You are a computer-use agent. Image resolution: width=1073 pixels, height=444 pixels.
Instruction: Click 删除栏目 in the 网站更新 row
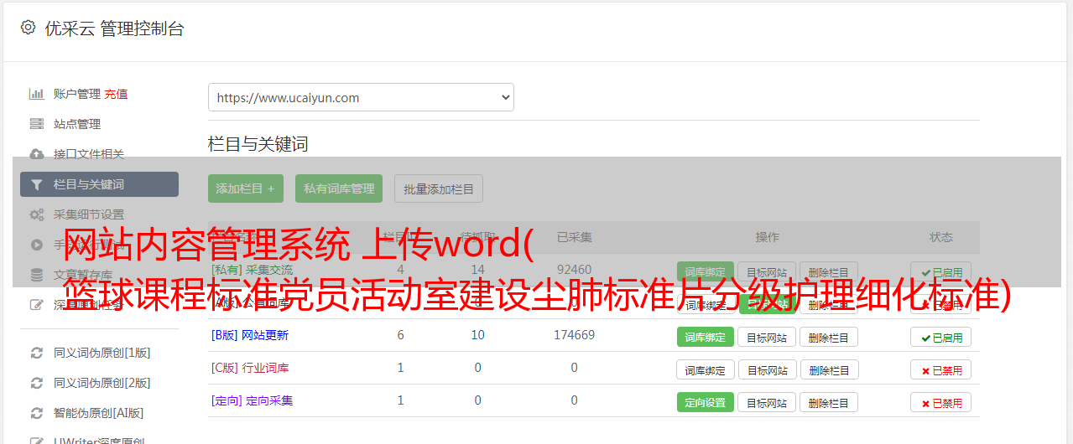click(x=829, y=337)
